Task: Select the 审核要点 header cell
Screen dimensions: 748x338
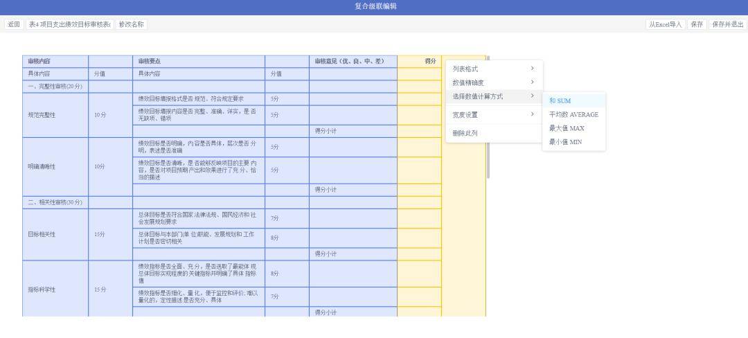Action: 199,62
